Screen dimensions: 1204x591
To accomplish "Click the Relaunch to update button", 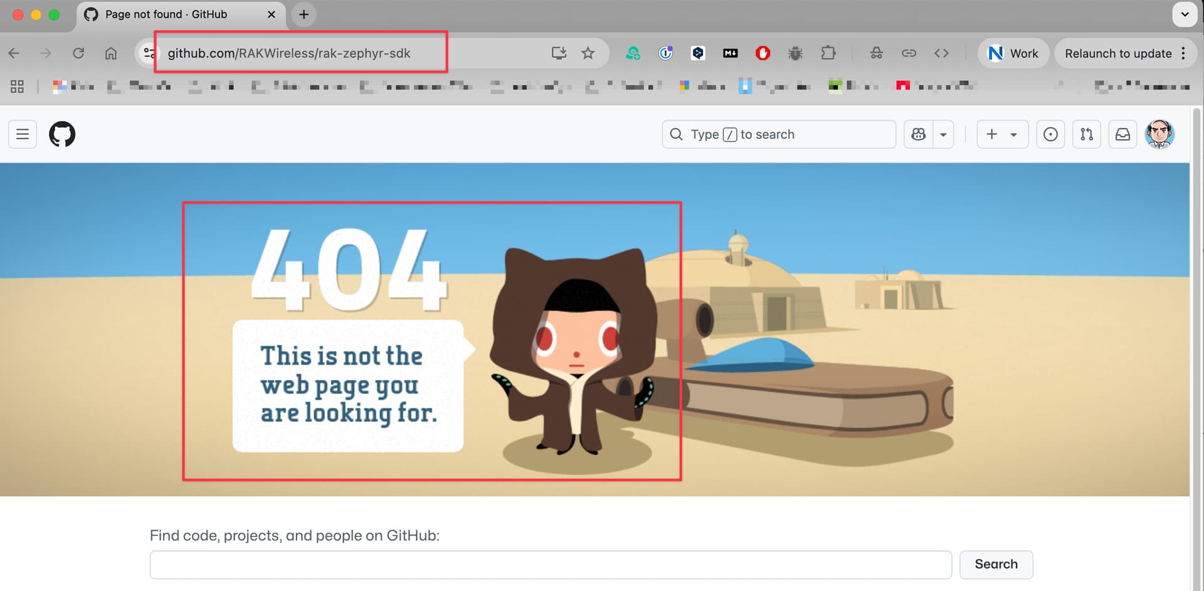I will tap(1117, 53).
